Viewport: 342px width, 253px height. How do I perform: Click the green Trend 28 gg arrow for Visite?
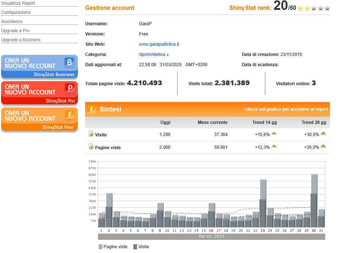coord(323,134)
